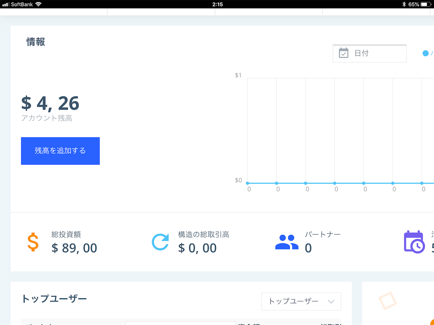Screen dimensions: 434x325
Task: Tap the 残高を追加する button
Action: click(60, 151)
